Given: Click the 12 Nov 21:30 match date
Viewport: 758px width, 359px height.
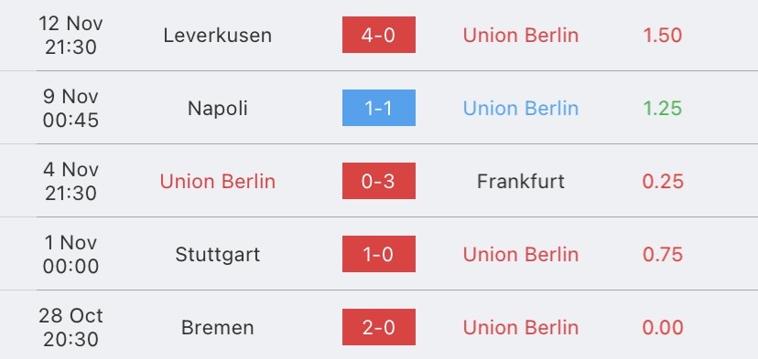Looking at the screenshot, I should coord(70,36).
